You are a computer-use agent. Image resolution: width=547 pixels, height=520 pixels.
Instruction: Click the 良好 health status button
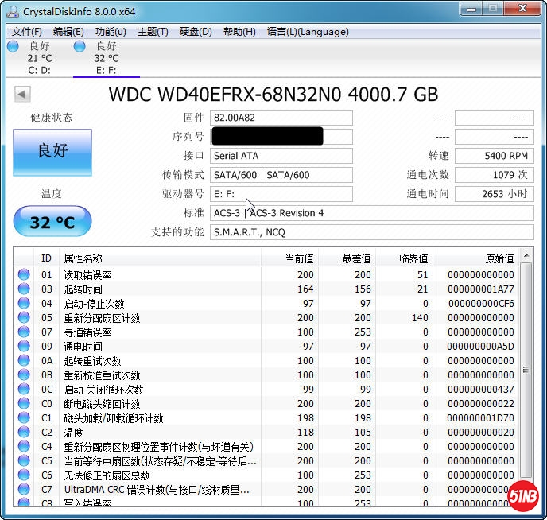pos(52,151)
